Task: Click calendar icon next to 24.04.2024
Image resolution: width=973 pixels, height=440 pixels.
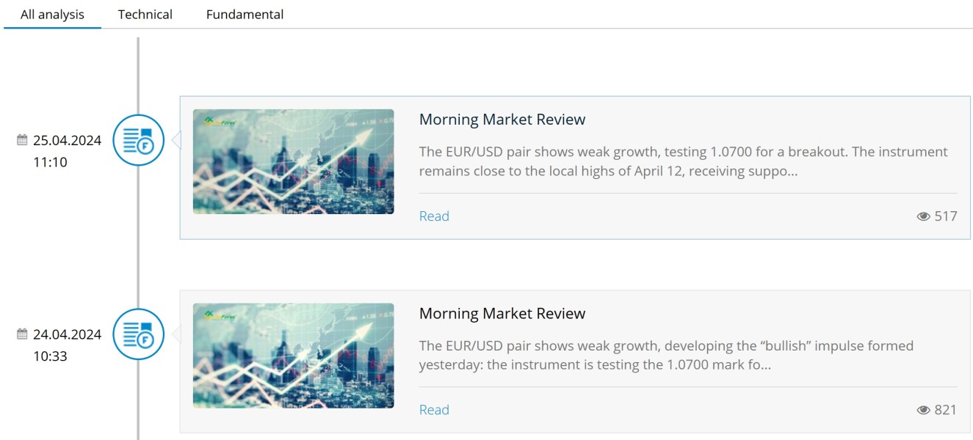Action: tap(22, 334)
